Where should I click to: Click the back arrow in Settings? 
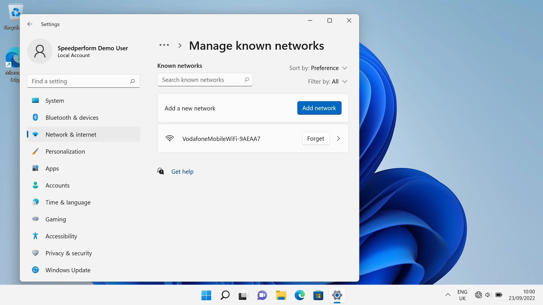(x=30, y=24)
